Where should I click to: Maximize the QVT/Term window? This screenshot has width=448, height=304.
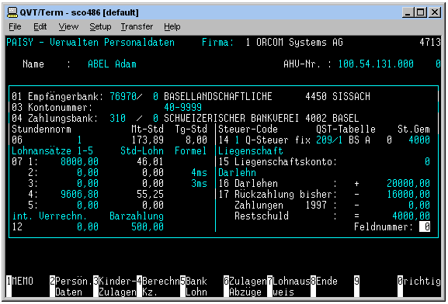coord(421,12)
